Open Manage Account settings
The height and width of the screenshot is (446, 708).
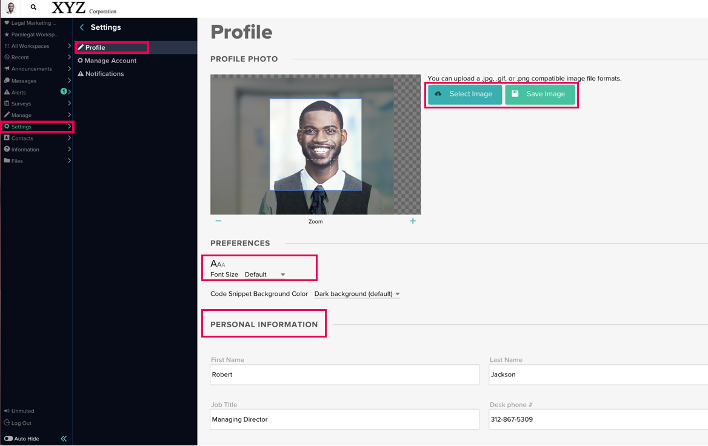110,61
